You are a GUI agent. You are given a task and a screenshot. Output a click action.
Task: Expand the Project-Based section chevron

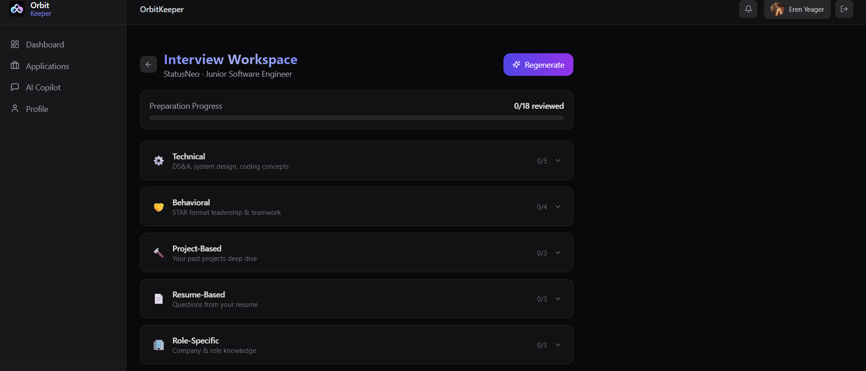(x=558, y=253)
